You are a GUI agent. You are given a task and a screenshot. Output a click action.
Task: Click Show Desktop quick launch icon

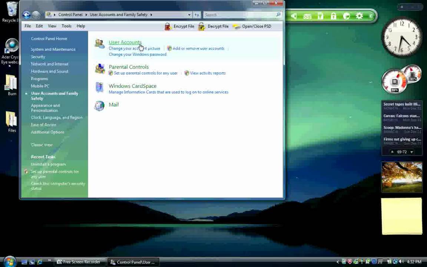click(24, 262)
